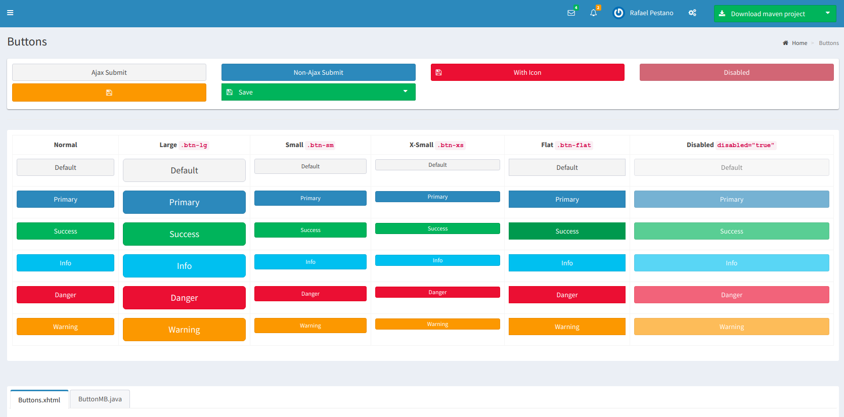Click the green Save button
The height and width of the screenshot is (417, 844).
coord(309,92)
